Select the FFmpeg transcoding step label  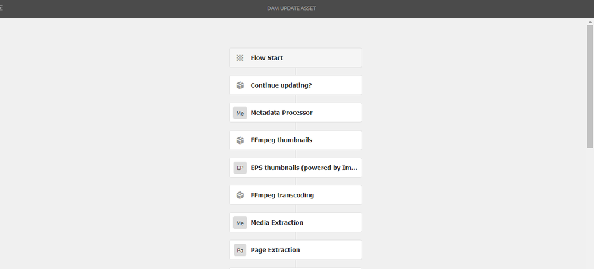point(282,195)
